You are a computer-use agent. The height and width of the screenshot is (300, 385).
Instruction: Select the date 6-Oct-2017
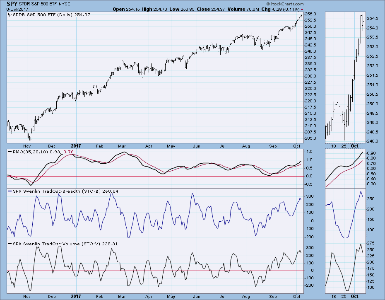17,10
